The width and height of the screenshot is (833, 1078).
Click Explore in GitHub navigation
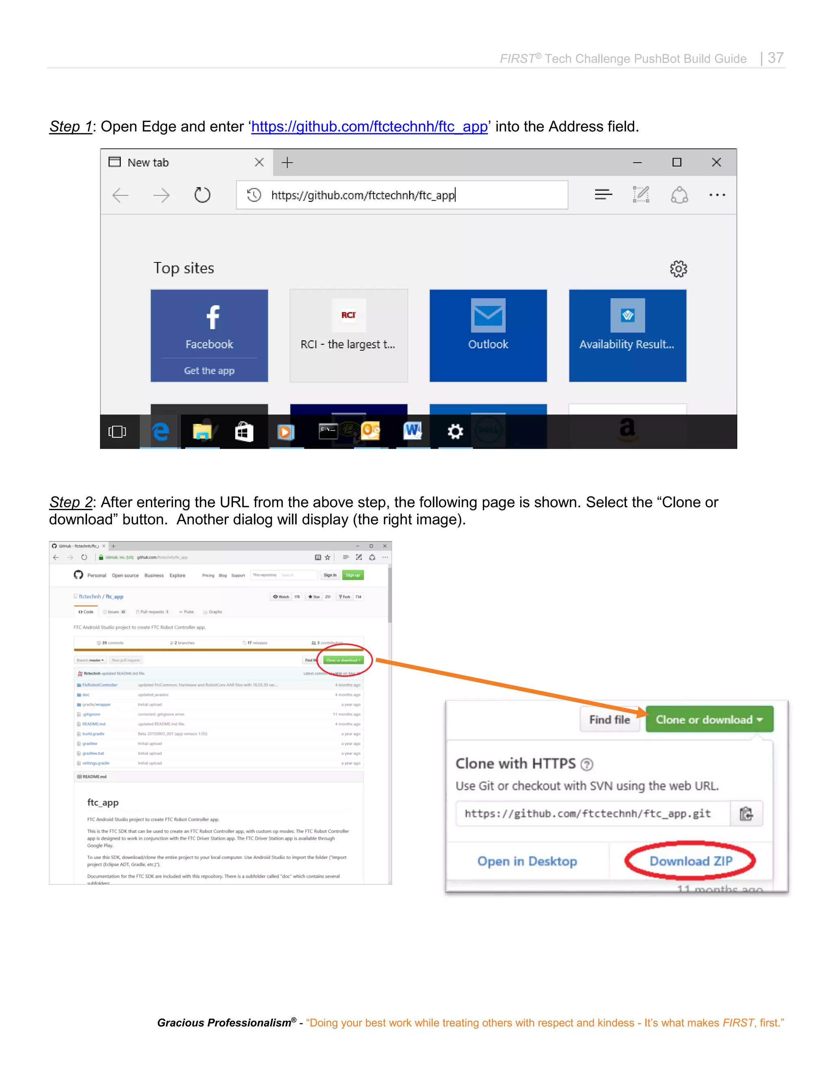[178, 576]
